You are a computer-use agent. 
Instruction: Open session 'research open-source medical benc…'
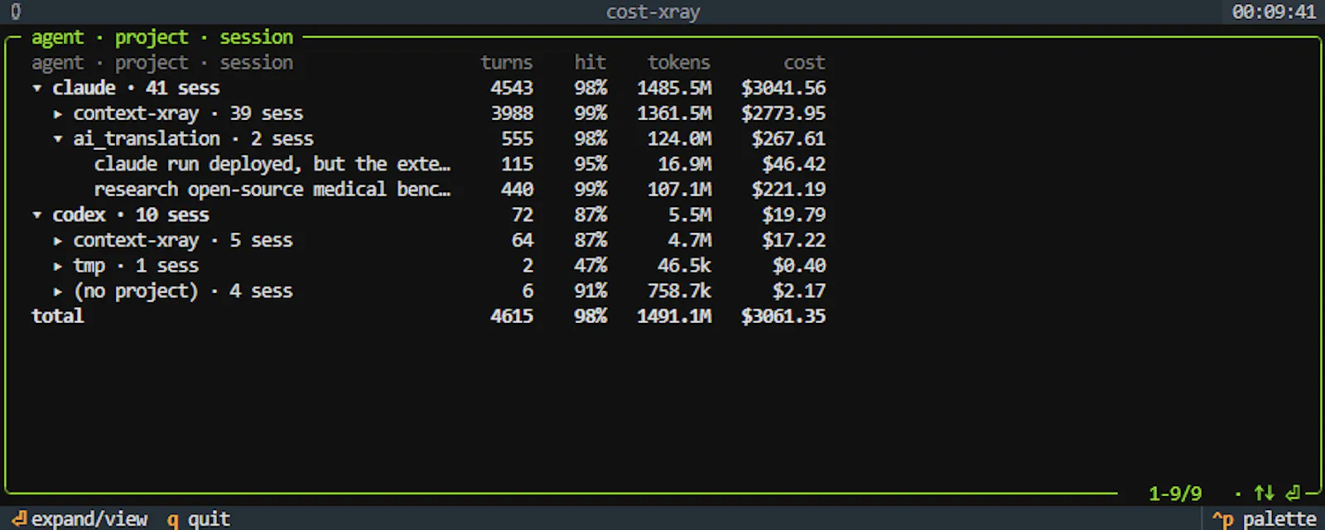coord(272,190)
